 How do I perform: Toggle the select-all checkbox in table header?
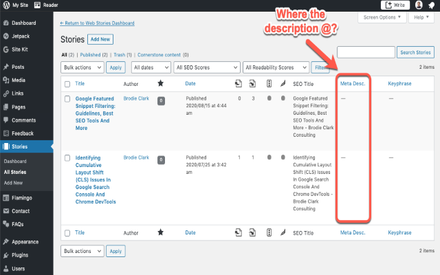click(x=67, y=84)
